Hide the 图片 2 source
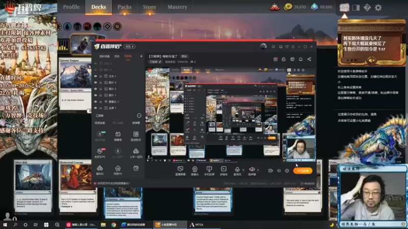Image resolution: width=408 pixels, height=229 pixels. click(95, 89)
